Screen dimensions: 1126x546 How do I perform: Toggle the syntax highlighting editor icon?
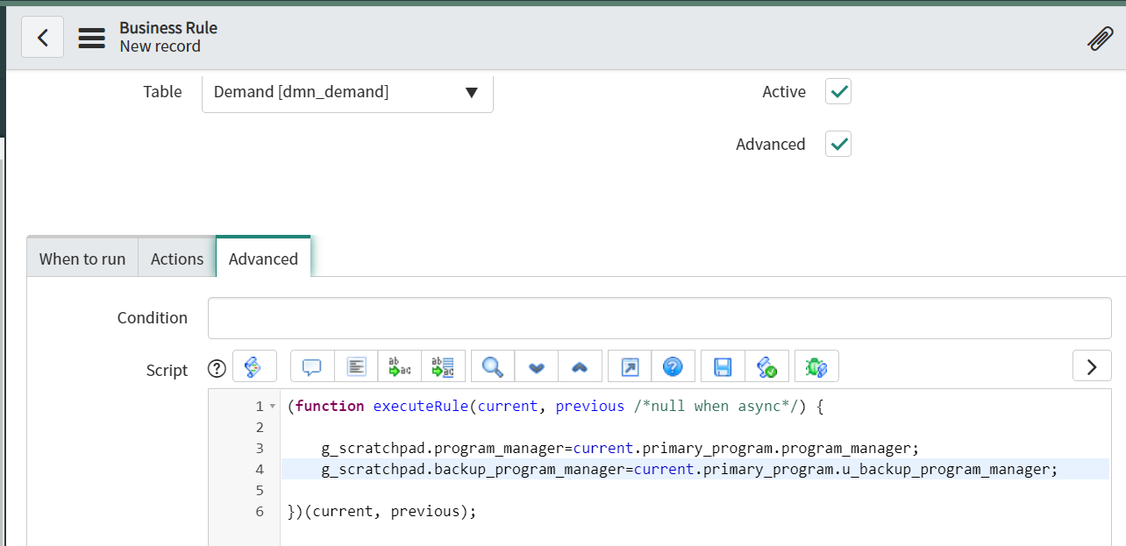pyautogui.click(x=254, y=366)
